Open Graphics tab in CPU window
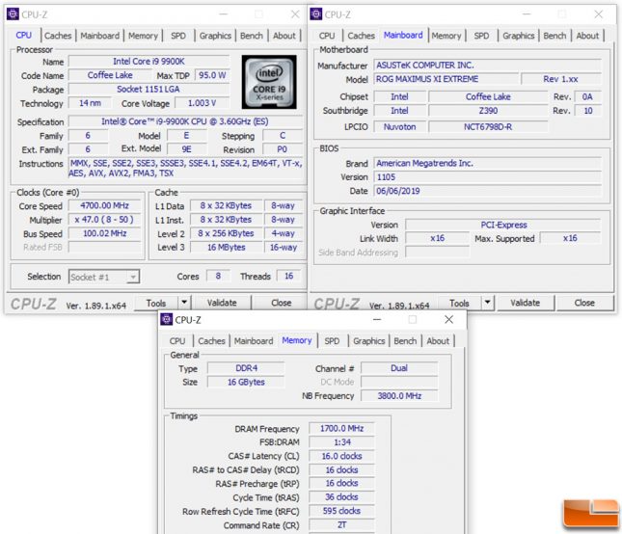 coord(215,36)
